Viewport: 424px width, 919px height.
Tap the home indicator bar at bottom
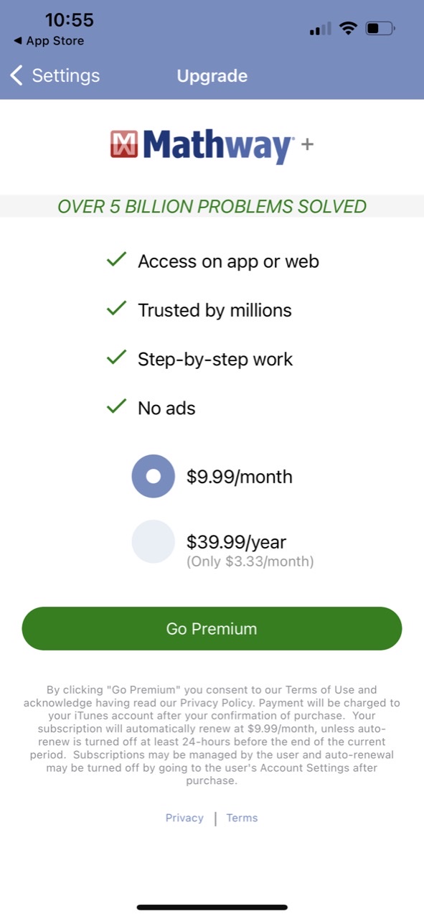point(212,906)
